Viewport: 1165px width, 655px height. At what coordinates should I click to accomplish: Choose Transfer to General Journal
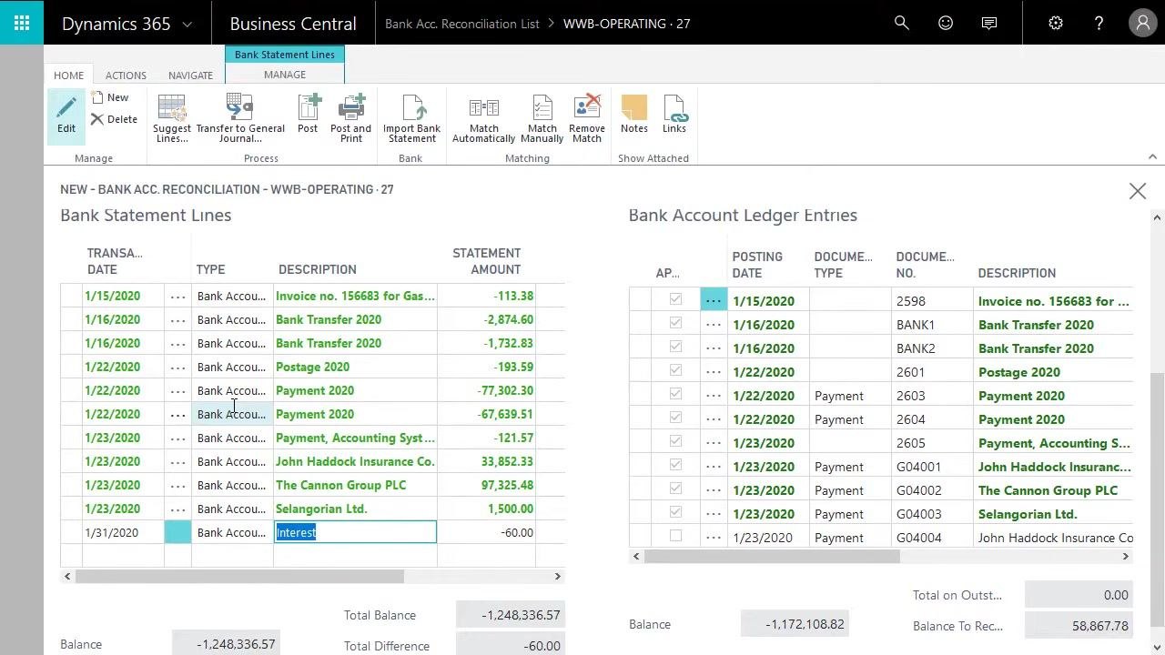240,119
